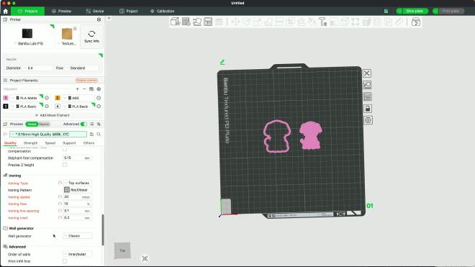Arrange objects on this plate
The image size is (475, 267).
tap(368, 96)
